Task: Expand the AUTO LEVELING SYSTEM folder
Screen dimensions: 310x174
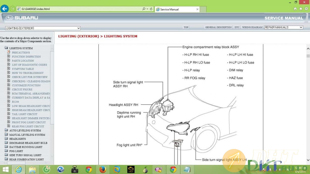Action: [x=6, y=130]
